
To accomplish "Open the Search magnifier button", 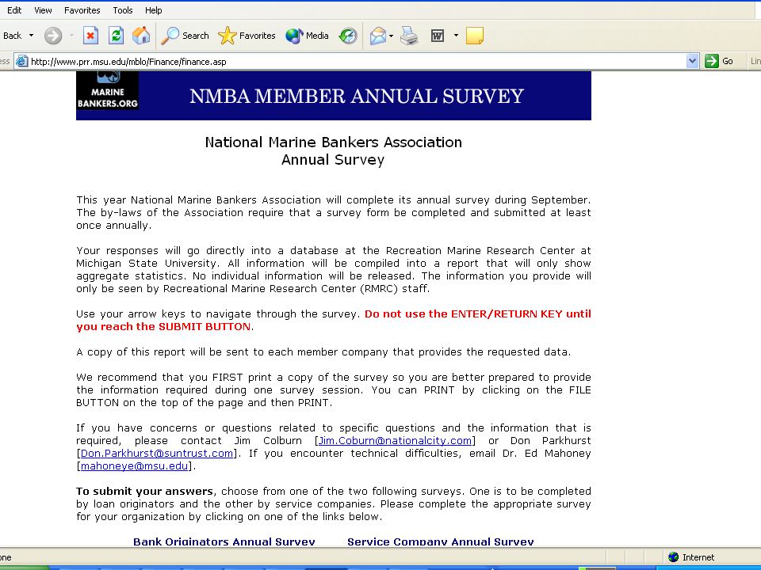I will click(185, 36).
